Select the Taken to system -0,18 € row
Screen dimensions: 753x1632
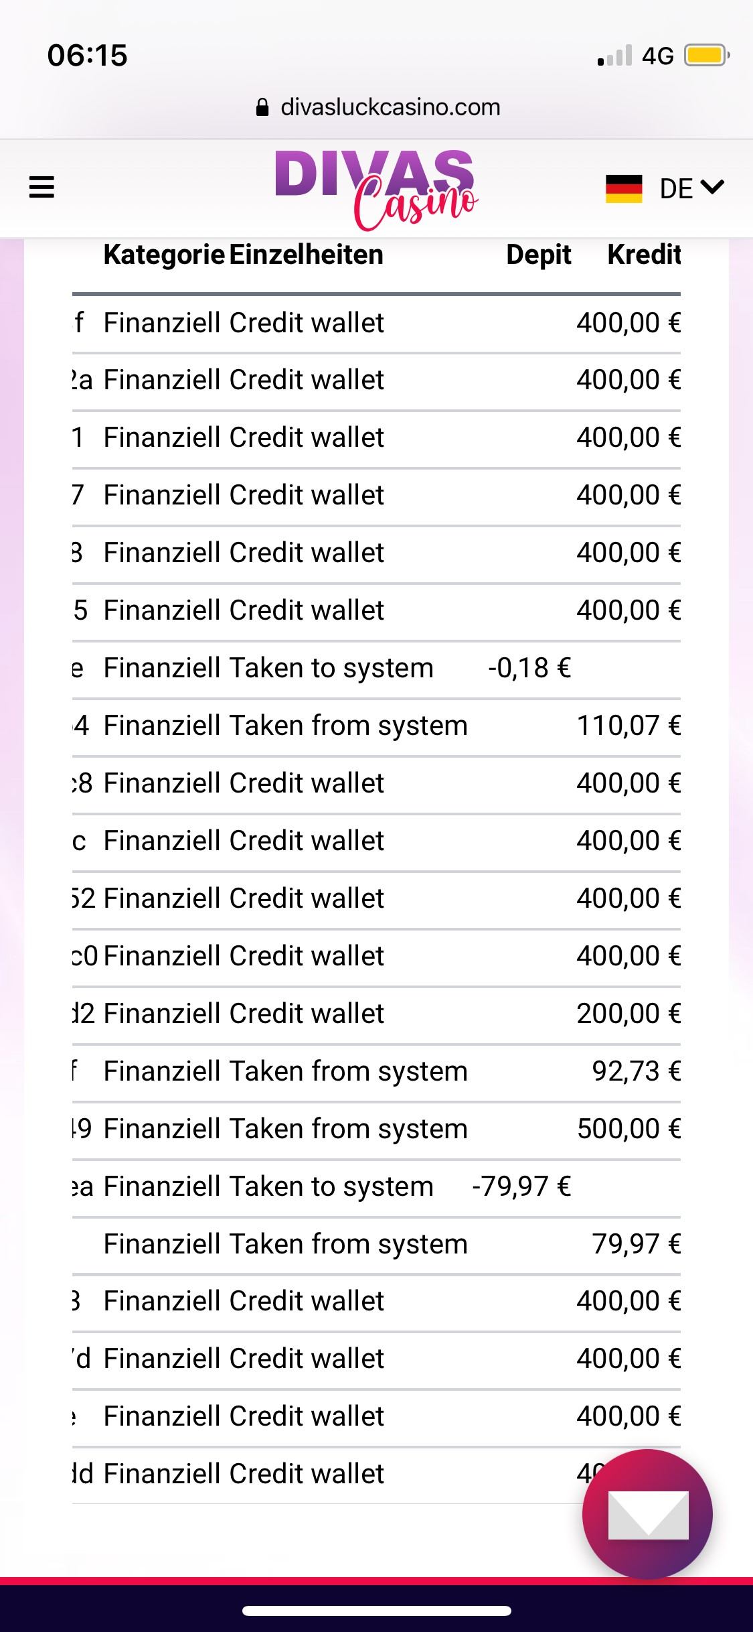(x=376, y=668)
